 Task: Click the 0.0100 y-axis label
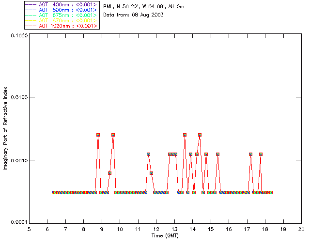click(x=19, y=97)
